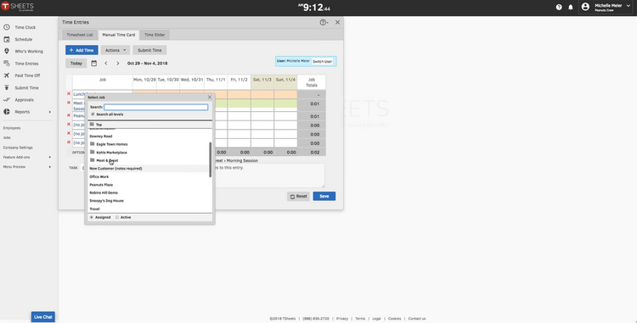Viewport: 637px width, 323px height.
Task: Expand the Reports submenu arrow
Action: (x=50, y=112)
